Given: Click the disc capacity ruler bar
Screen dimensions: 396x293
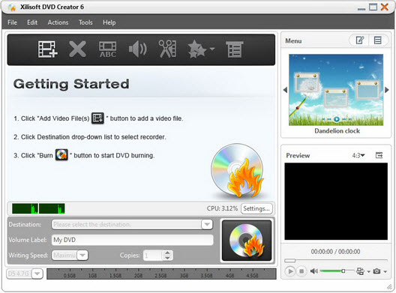Looking at the screenshot, I should pyautogui.click(x=161, y=274).
